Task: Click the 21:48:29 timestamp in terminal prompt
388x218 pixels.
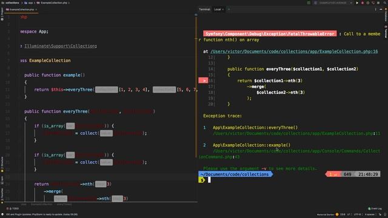Action: (x=368, y=174)
